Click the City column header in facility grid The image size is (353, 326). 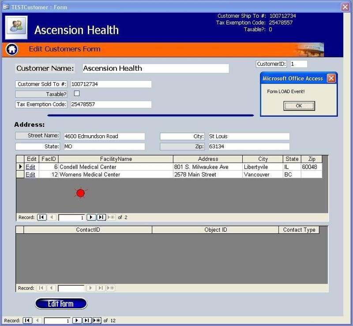[263, 159]
